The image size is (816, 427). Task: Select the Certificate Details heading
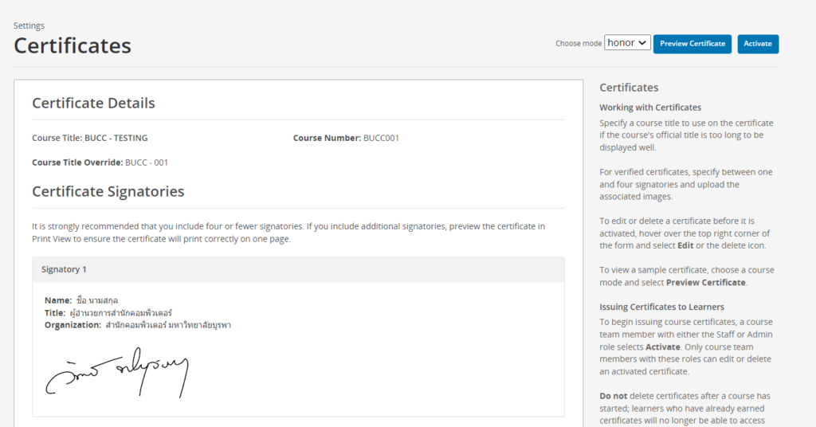click(x=93, y=103)
